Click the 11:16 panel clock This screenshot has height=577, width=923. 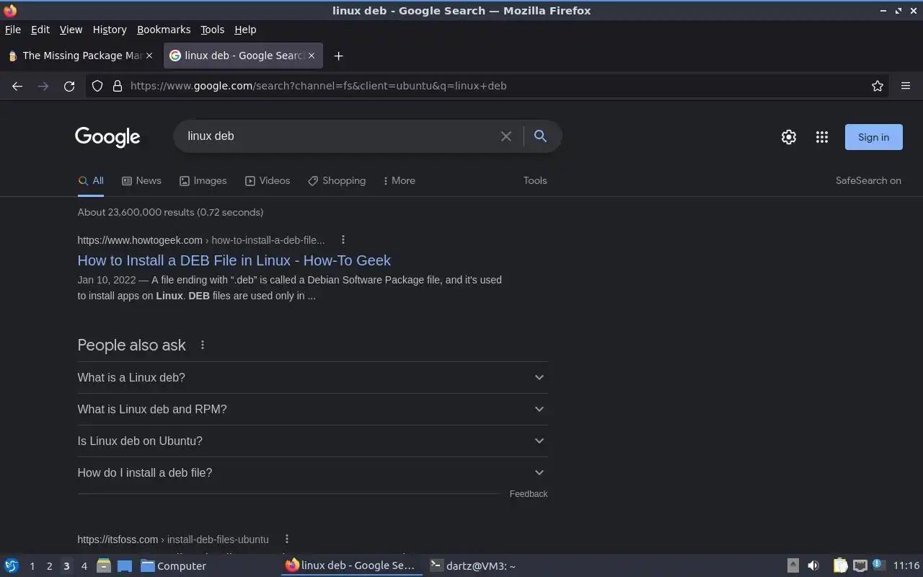click(906, 565)
